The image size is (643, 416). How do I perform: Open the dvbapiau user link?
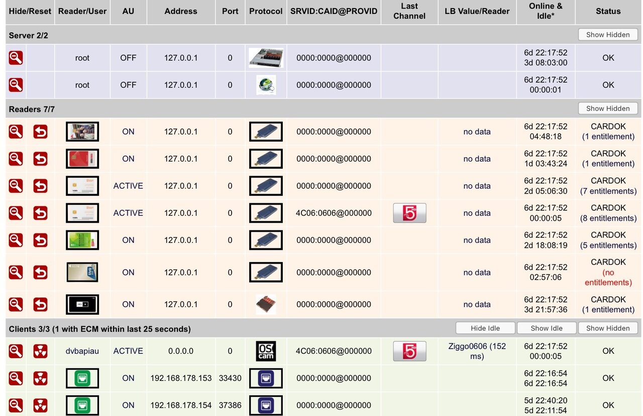(82, 351)
